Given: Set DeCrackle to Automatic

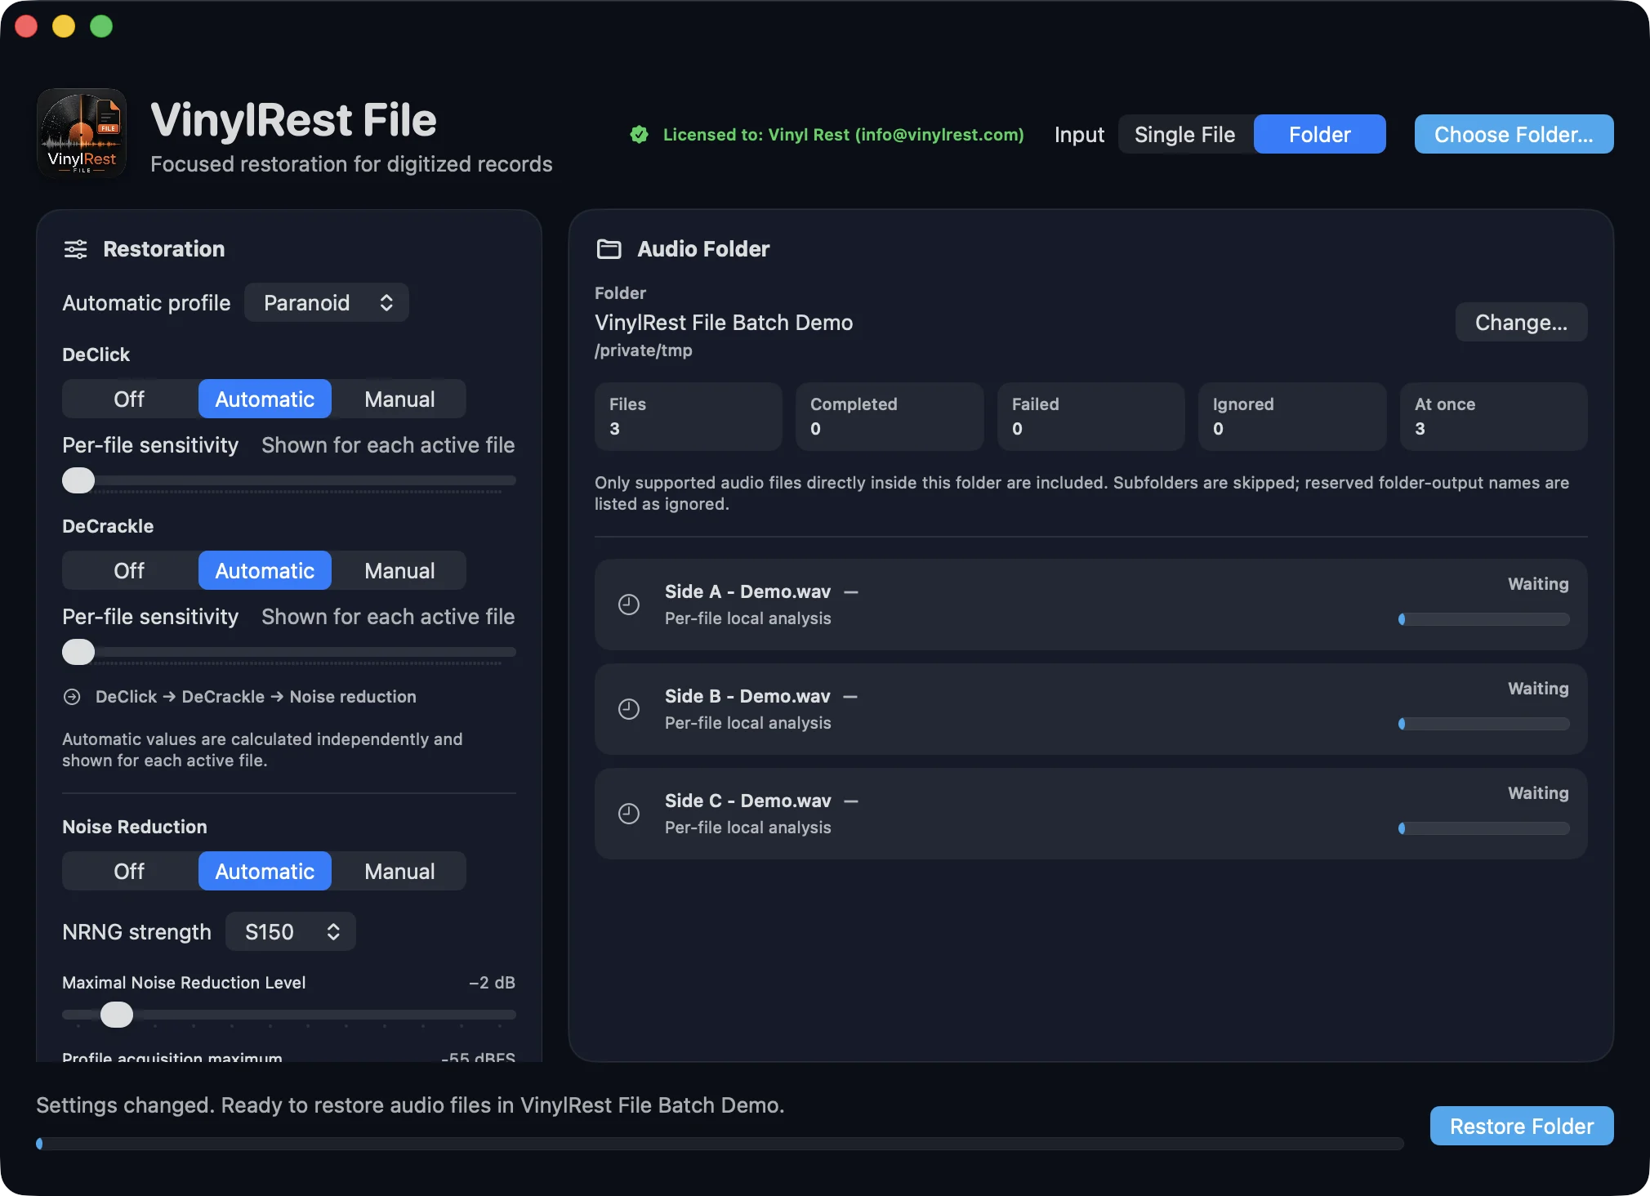Looking at the screenshot, I should [265, 570].
